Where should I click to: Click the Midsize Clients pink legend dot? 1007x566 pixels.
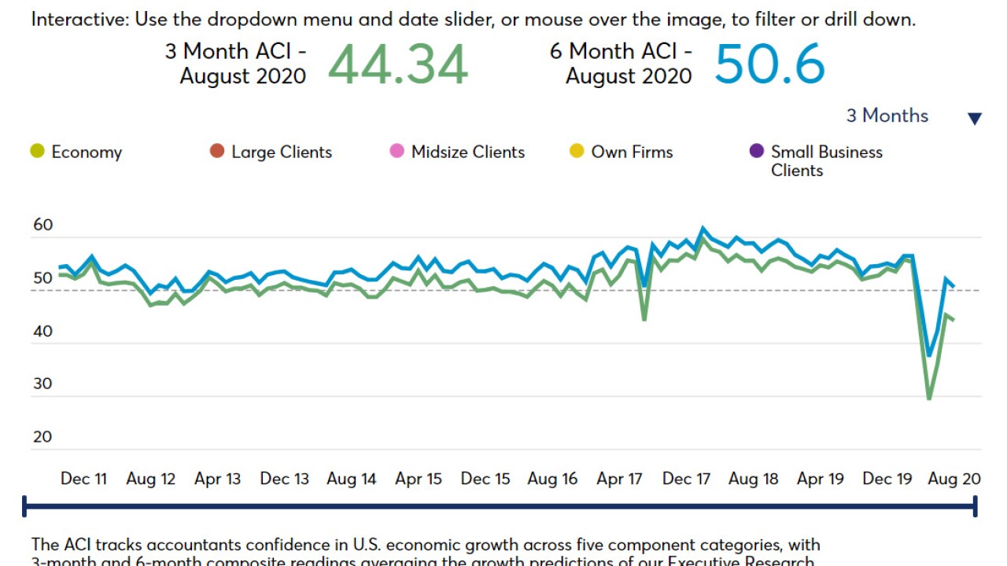(x=397, y=152)
